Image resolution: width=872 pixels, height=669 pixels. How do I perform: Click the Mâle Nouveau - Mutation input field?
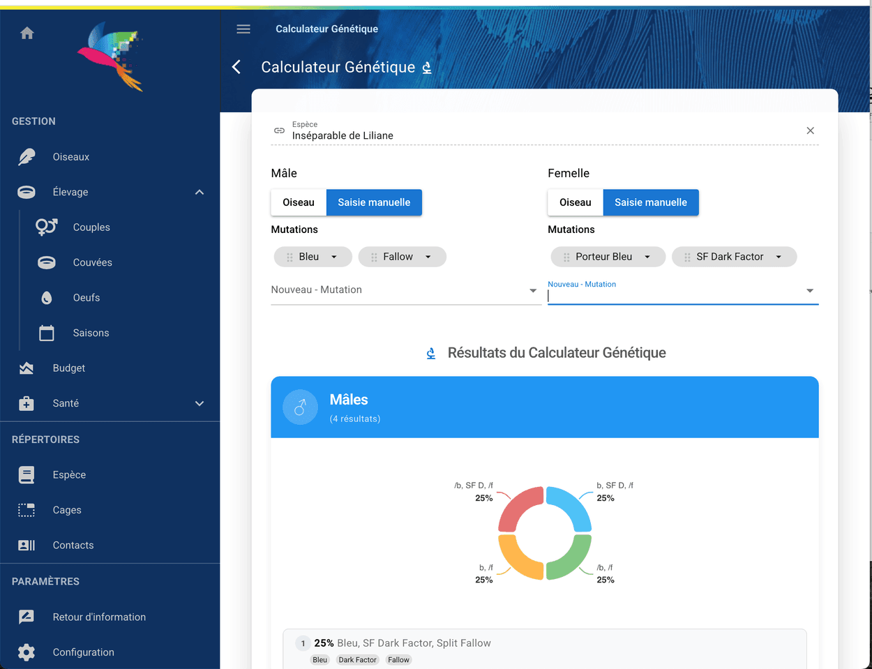pos(398,290)
